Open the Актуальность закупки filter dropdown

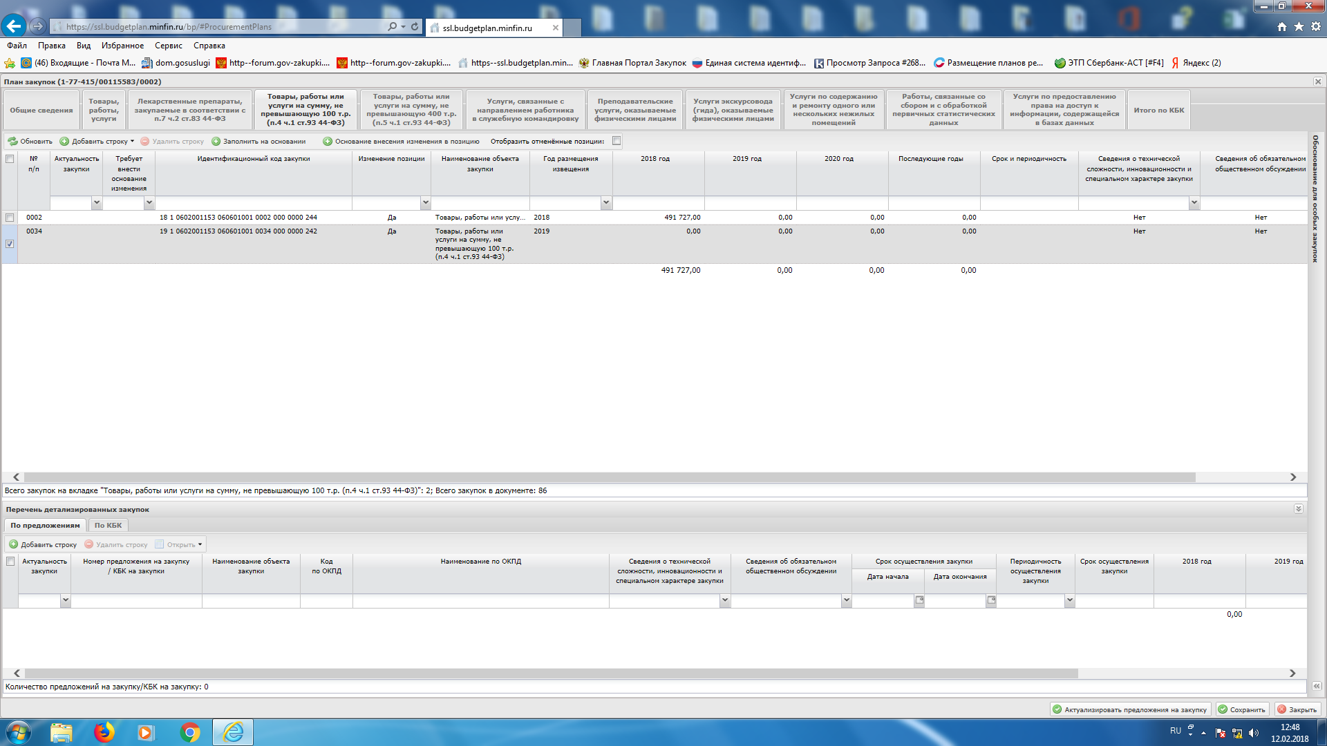(x=97, y=203)
